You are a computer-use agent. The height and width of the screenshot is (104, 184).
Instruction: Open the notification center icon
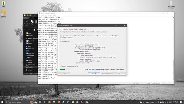coord(181,102)
